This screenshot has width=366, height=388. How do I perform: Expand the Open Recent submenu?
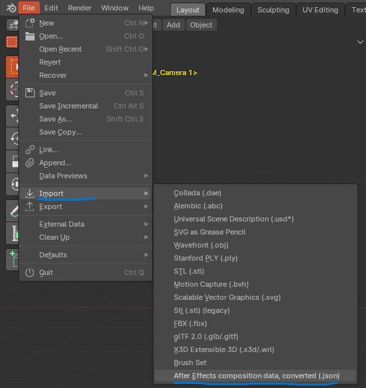pyautogui.click(x=86, y=49)
